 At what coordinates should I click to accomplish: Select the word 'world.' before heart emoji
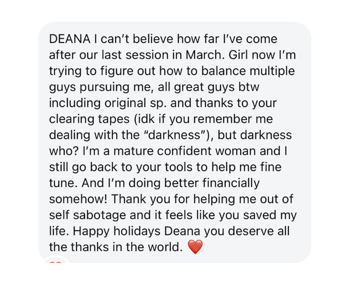(165, 247)
